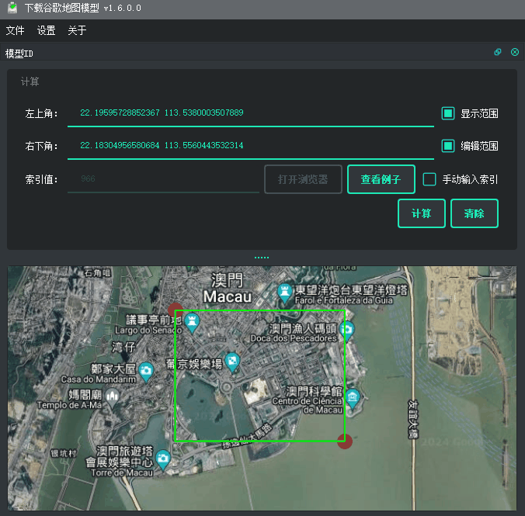The width and height of the screenshot is (525, 516).
Task: Click the 鄭家大屋 camera map marker
Action: tap(146, 372)
